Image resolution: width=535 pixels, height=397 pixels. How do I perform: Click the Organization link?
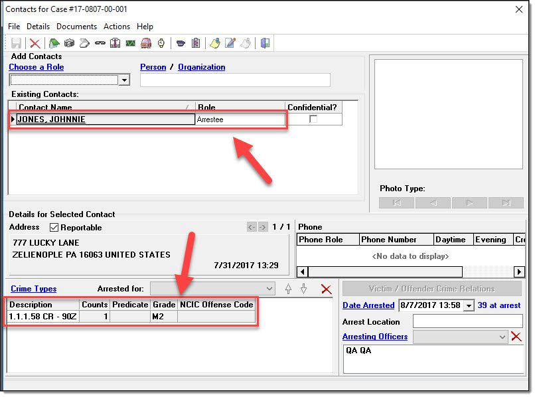[202, 67]
